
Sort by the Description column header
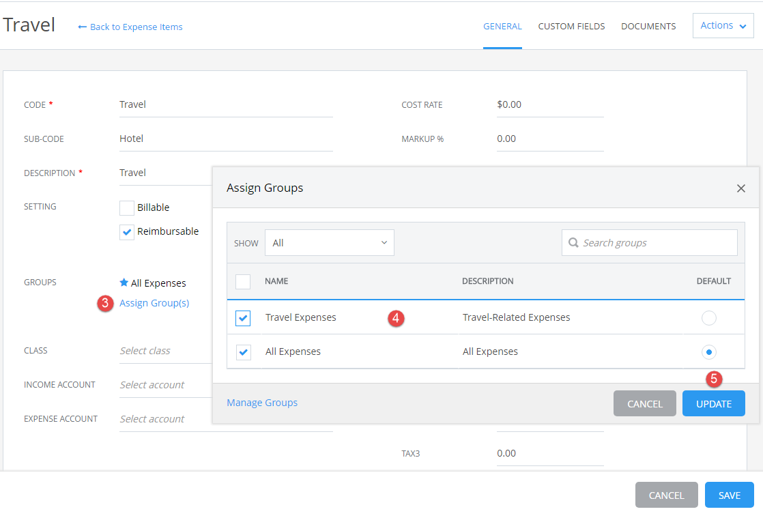pyautogui.click(x=487, y=281)
